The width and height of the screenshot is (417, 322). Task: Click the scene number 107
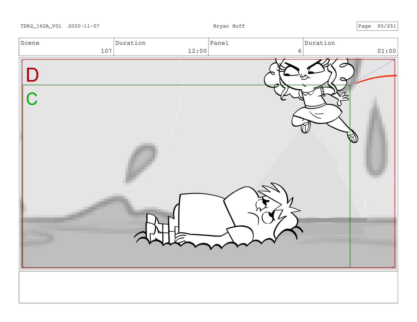click(x=106, y=51)
